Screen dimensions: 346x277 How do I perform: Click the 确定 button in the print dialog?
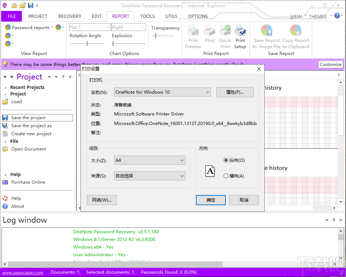(x=211, y=200)
